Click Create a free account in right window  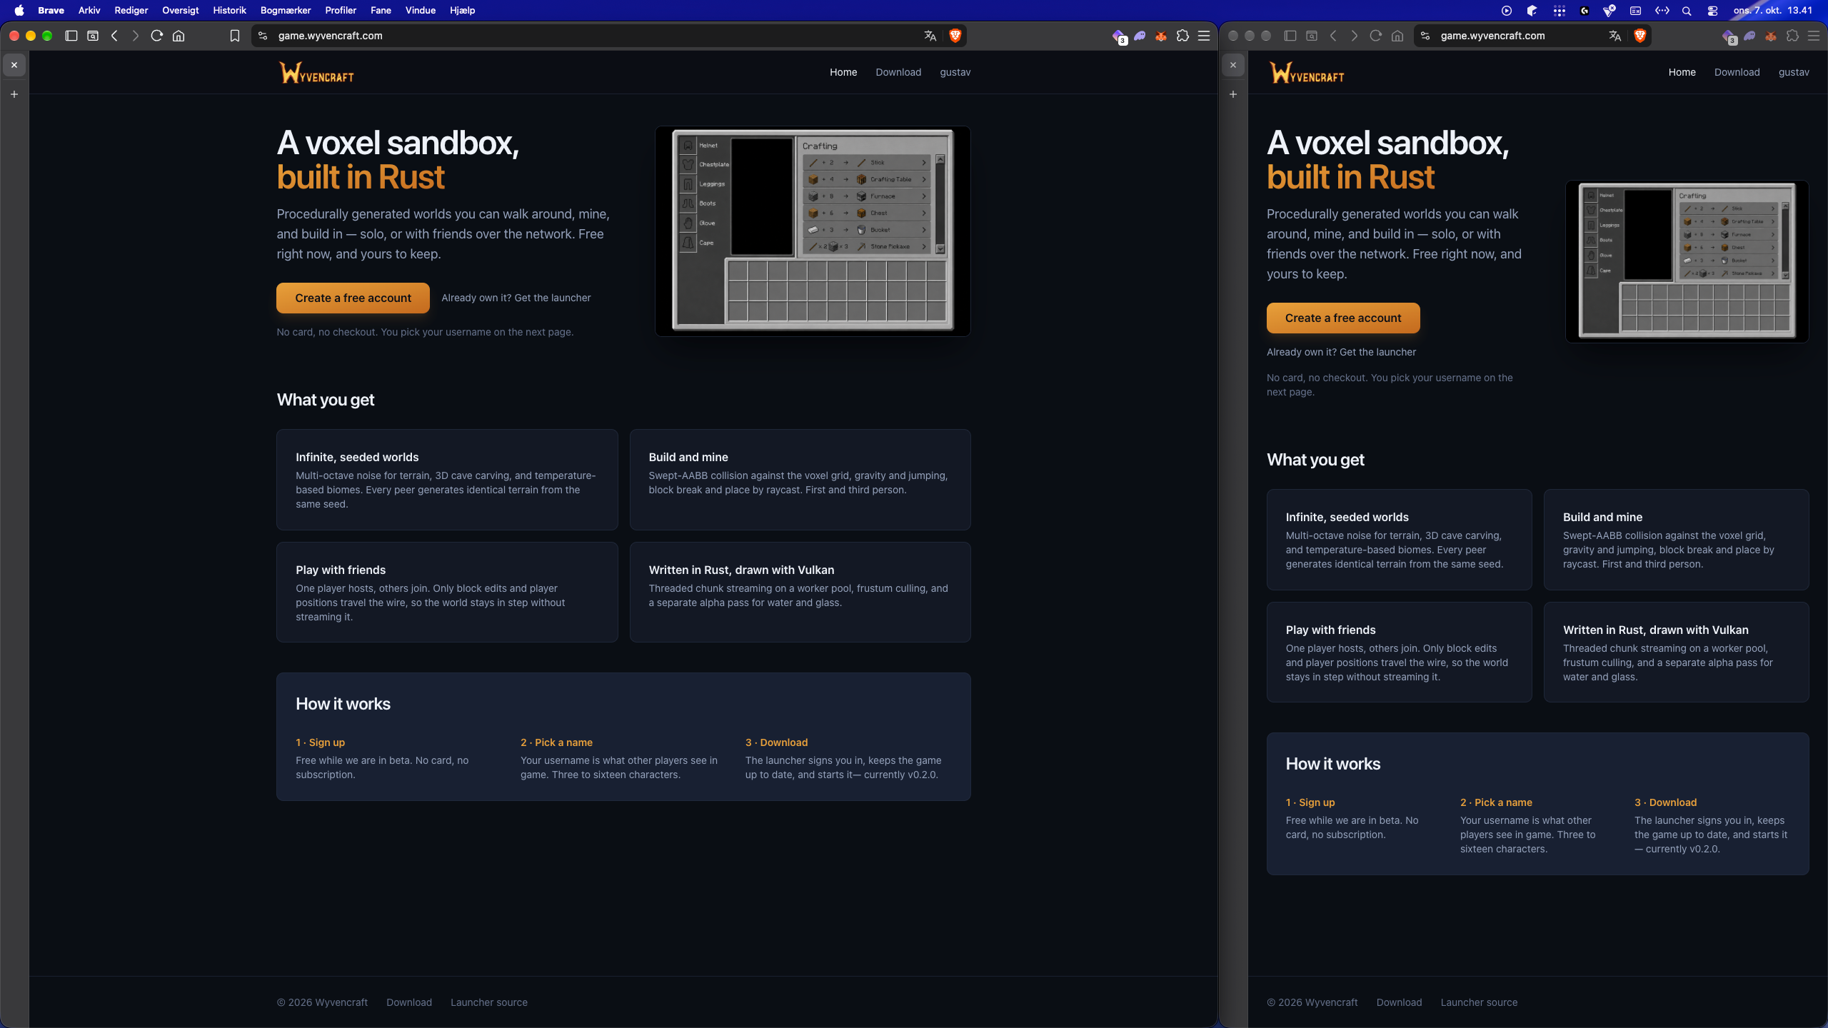(x=1343, y=318)
